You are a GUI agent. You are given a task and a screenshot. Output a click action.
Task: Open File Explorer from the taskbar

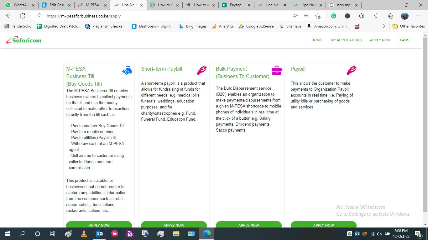pyautogui.click(x=176, y=234)
